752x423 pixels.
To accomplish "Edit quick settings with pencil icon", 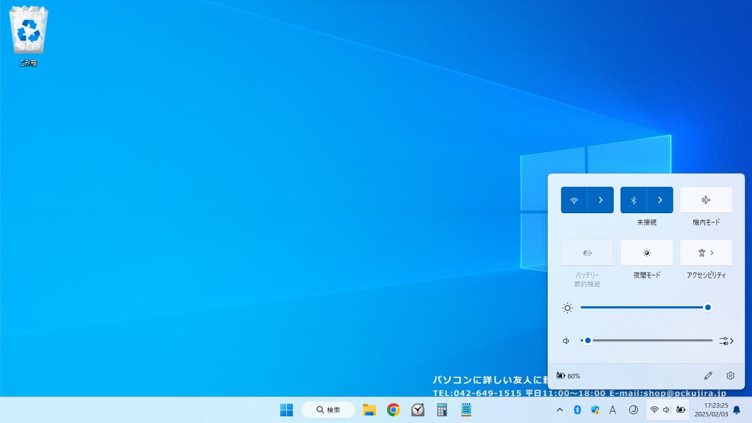I will [x=708, y=376].
